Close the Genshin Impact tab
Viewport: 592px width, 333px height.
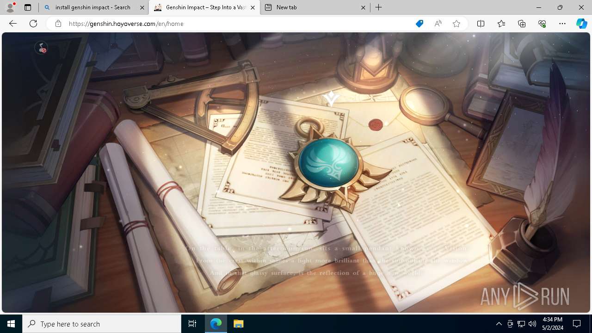pyautogui.click(x=253, y=7)
